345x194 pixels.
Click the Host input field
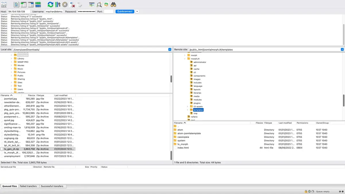pos(19,11)
